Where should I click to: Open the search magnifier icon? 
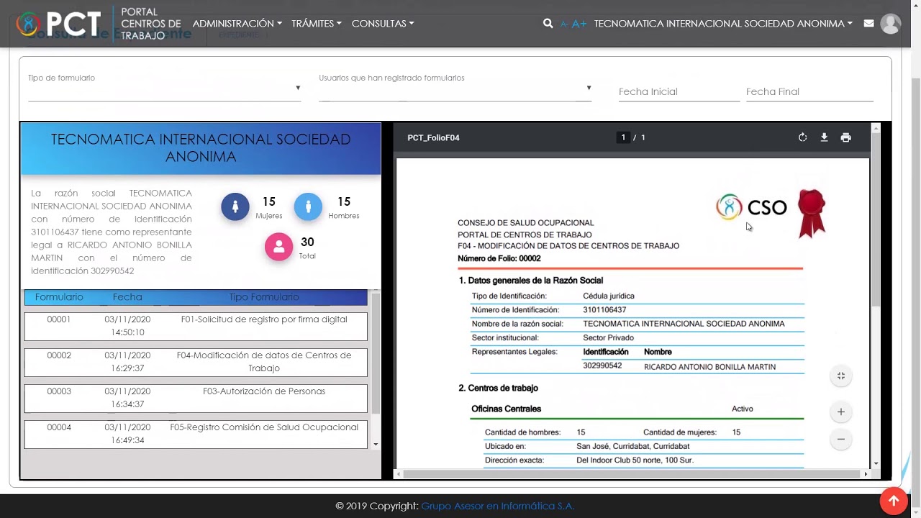[x=548, y=24]
